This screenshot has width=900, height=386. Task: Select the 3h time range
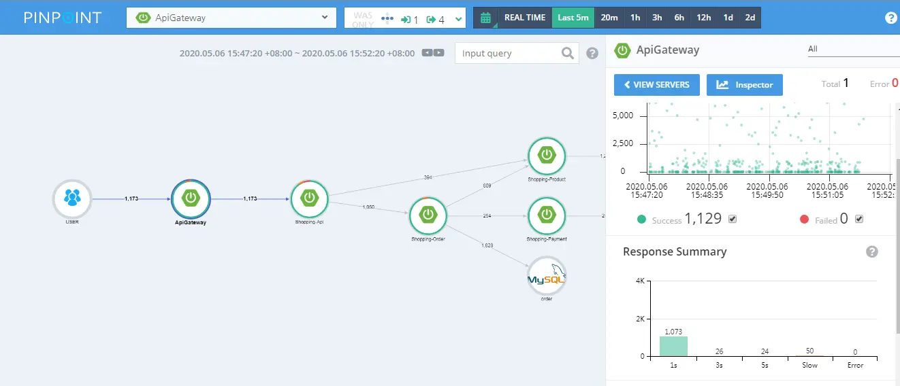tap(657, 18)
